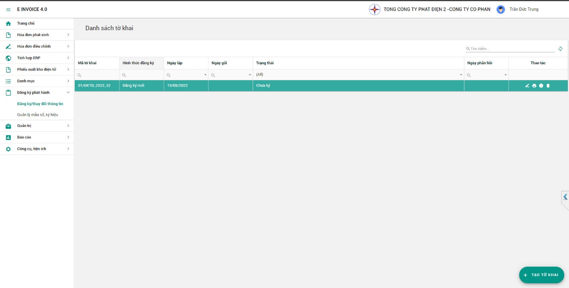Select cell Đăng ký mới

click(142, 86)
